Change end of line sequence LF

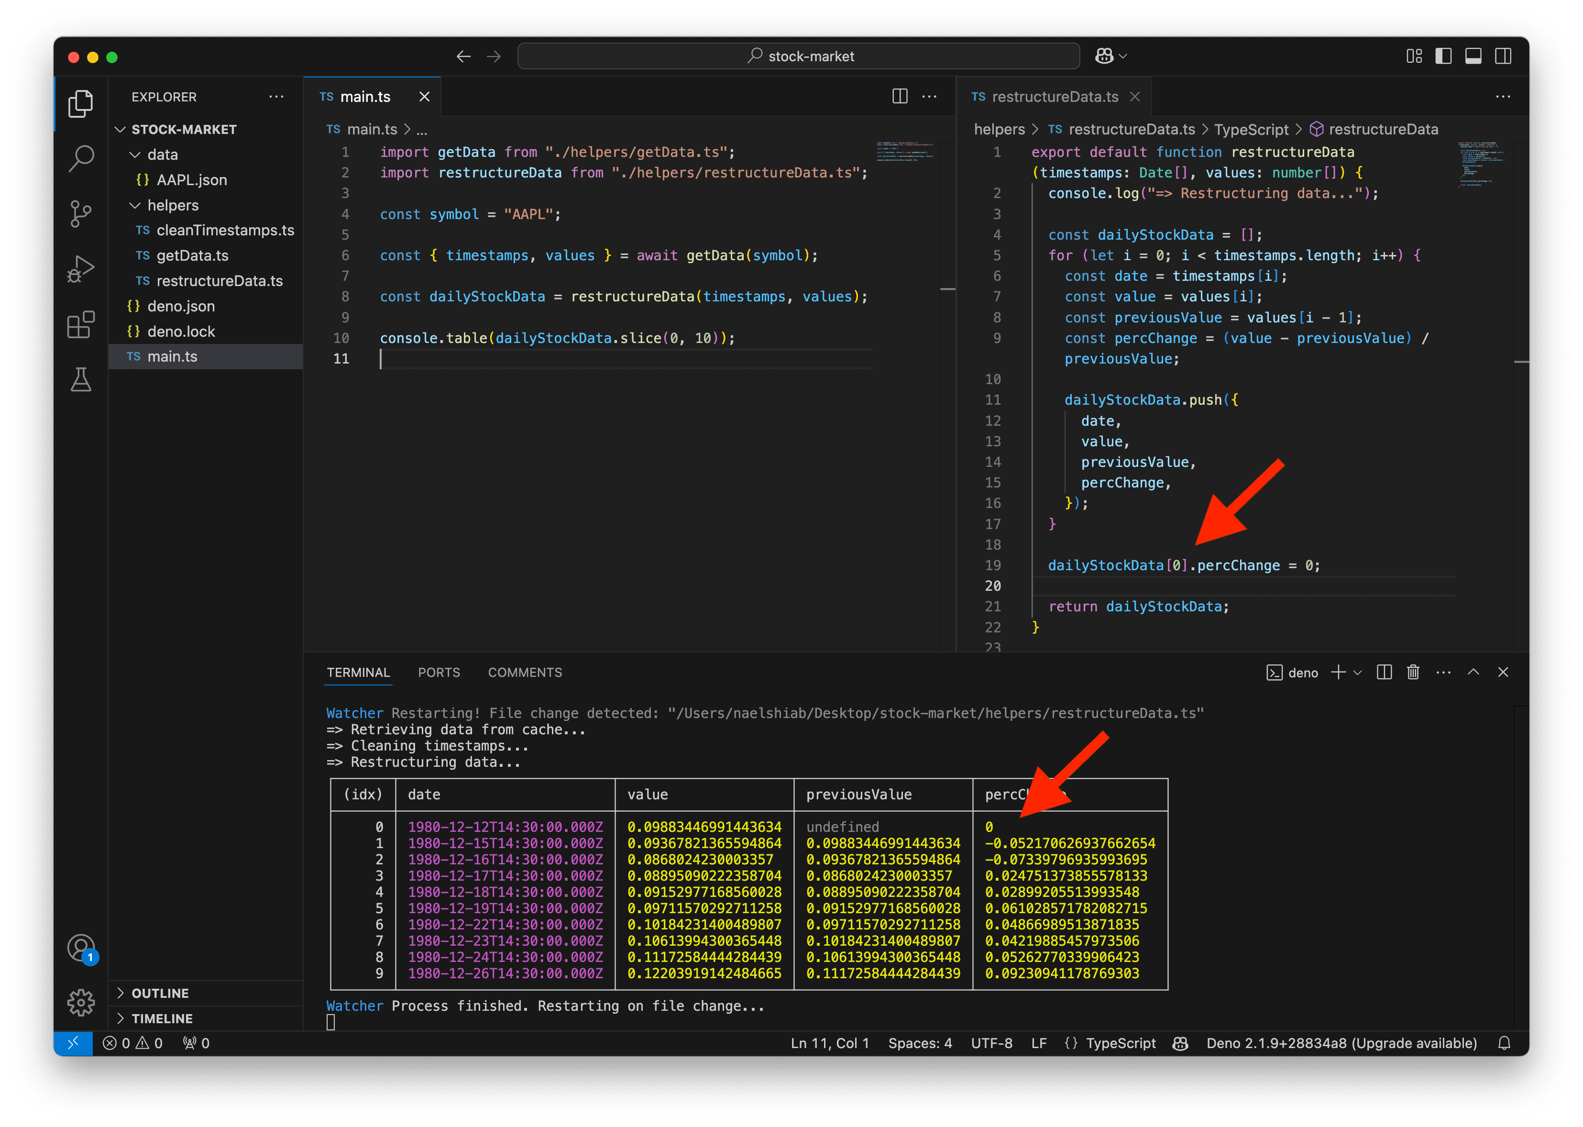[x=1038, y=1043]
